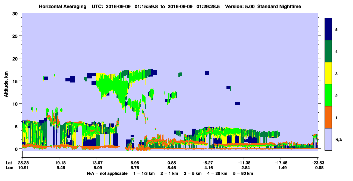Viewport: 353px width, 181px height.
Task: Click 'N/A = not applicable' footnote text
Action: click(107, 173)
